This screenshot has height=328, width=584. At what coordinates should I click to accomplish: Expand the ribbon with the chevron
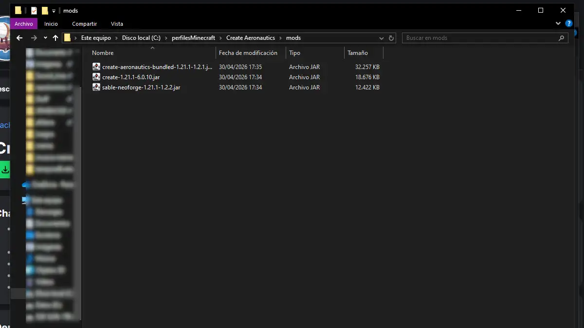coord(558,23)
